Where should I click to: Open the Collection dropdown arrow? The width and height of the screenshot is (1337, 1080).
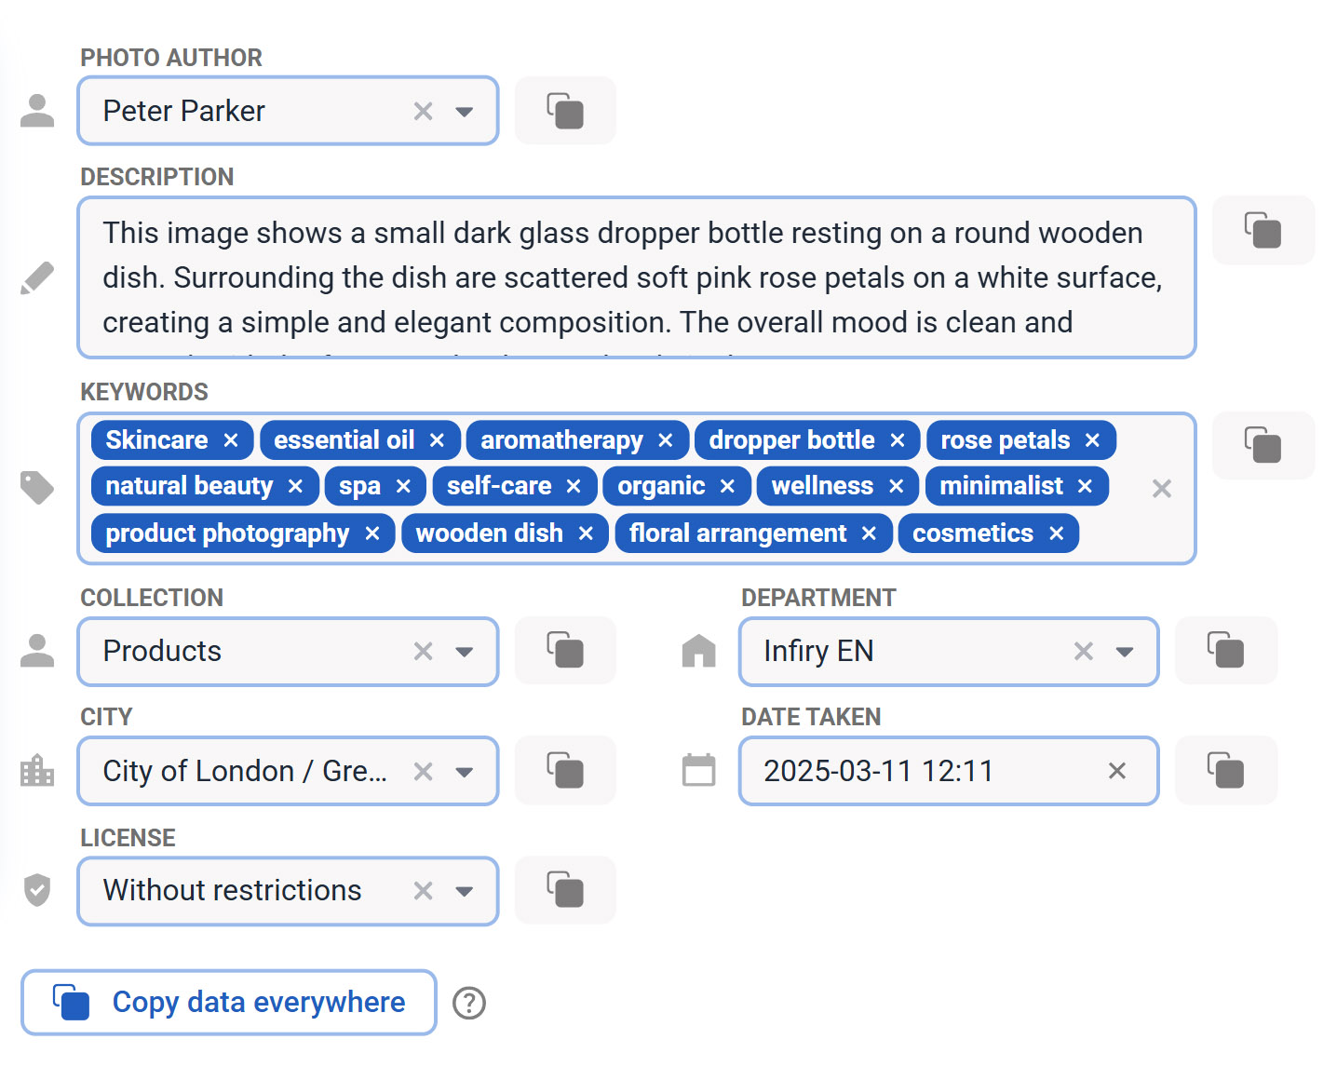464,652
